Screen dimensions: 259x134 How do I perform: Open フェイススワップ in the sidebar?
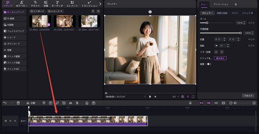15,31
